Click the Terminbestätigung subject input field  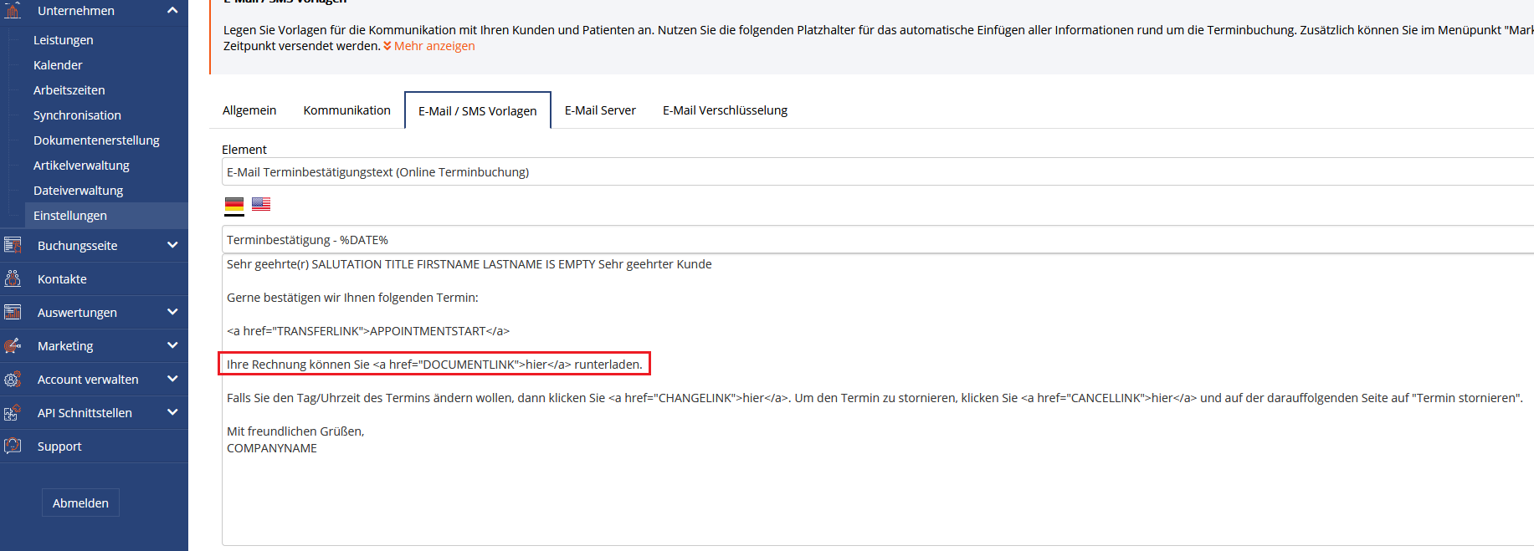[878, 239]
